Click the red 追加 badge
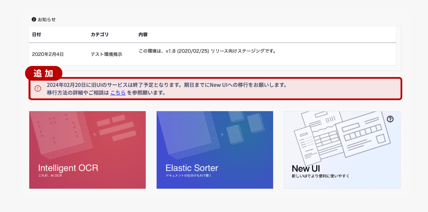This screenshot has height=212, width=428. pos(43,73)
